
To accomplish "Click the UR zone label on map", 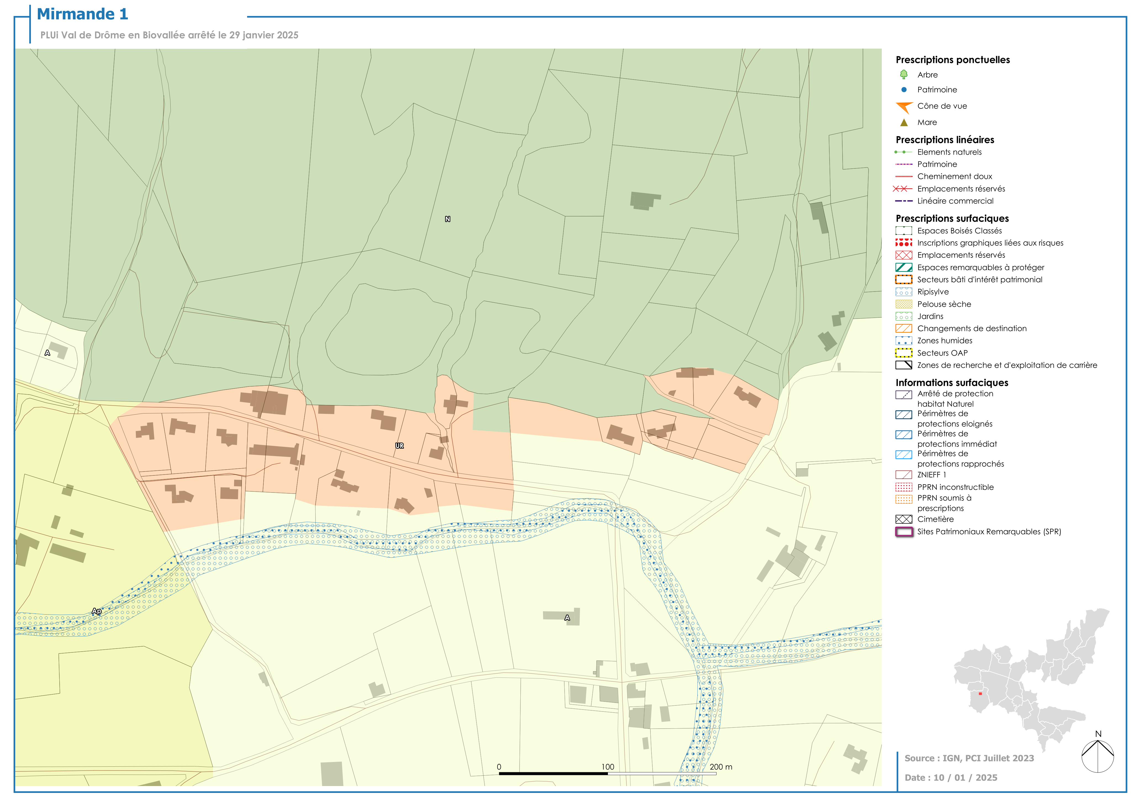I will (x=399, y=446).
